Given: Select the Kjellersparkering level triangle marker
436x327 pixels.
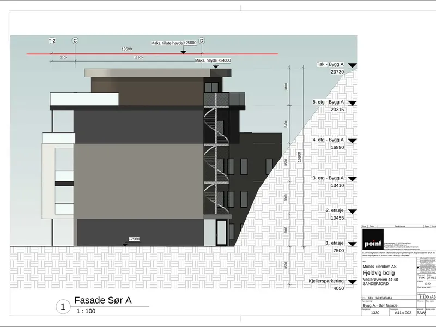Looking at the screenshot, I should coord(352,282).
